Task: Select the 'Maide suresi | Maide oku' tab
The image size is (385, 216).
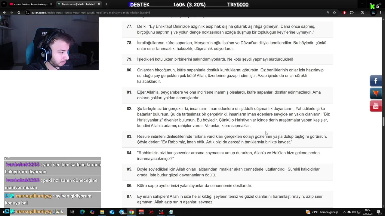Action: [x=79, y=4]
